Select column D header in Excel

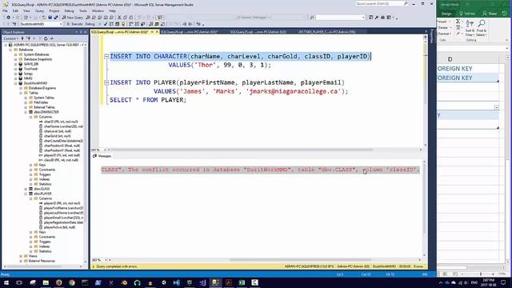point(450,59)
